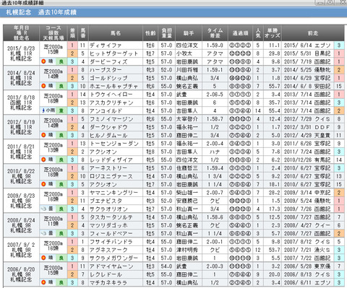Viewport: 347px width, 288px height.
Task: Select previous race 2012/ 3/31 DDF
Action: 307,127
